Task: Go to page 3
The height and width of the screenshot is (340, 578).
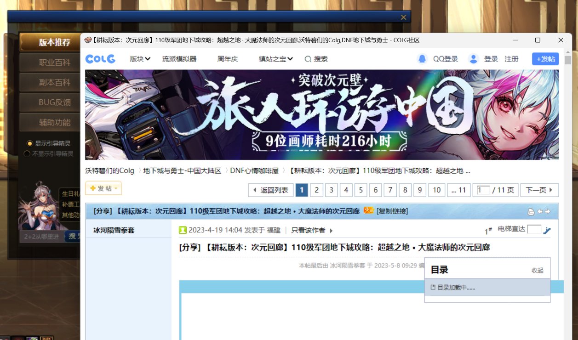Action: coord(331,190)
